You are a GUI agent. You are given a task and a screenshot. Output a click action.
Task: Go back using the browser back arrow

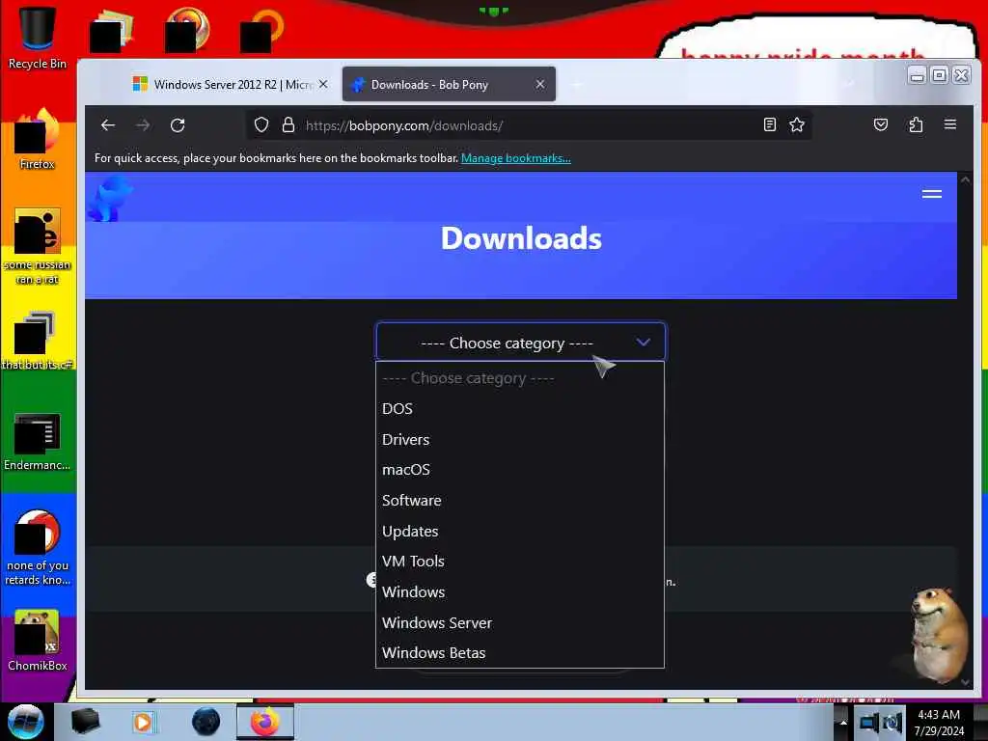click(108, 124)
